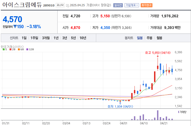Click the opening price 4,870
This screenshot has height=126, width=191.
click(x=76, y=28)
